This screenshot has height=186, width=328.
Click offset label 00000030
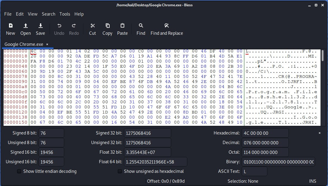(16, 61)
